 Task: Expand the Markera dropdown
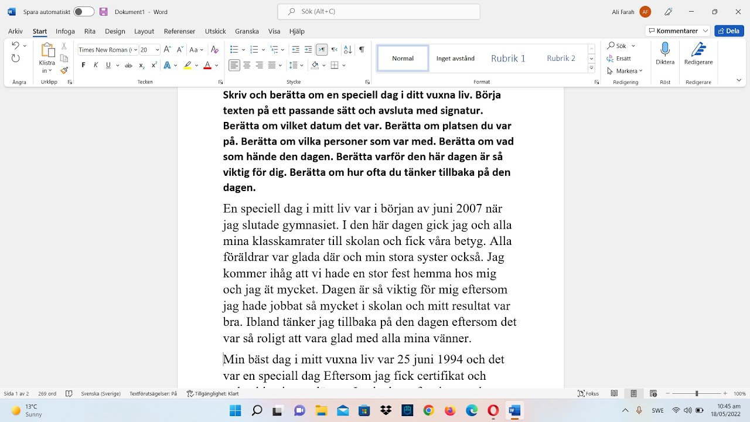pos(640,71)
